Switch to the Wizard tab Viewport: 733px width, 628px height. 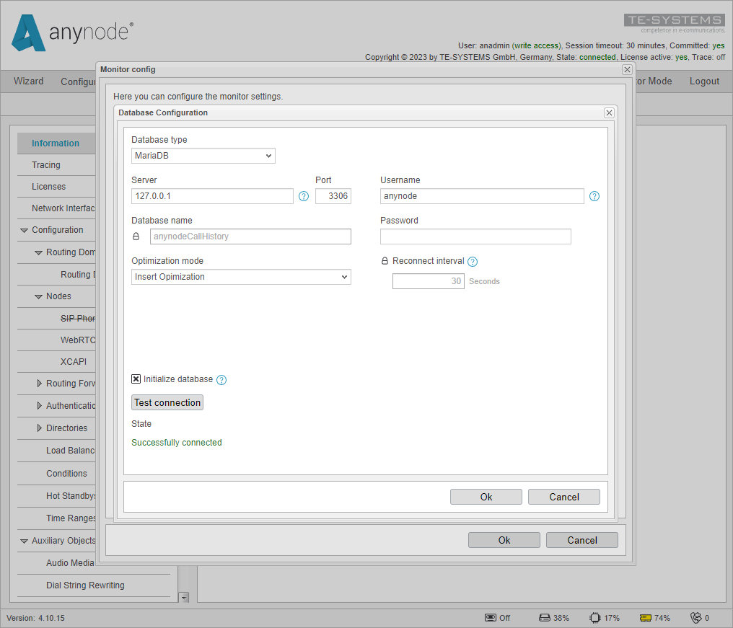[x=28, y=81]
